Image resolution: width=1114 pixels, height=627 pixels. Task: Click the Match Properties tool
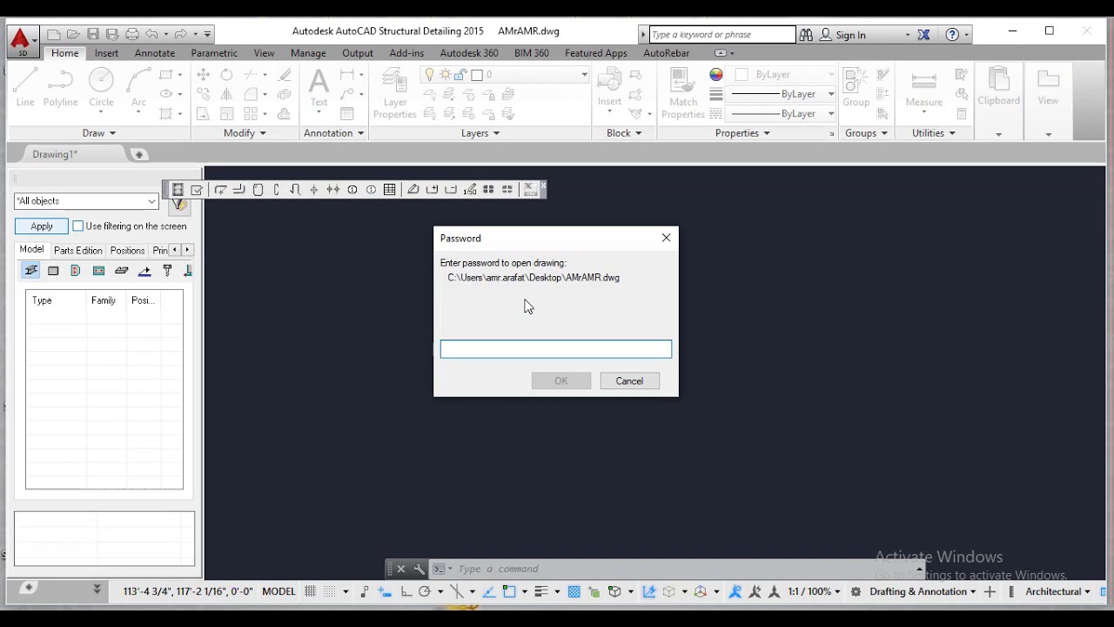point(683,94)
